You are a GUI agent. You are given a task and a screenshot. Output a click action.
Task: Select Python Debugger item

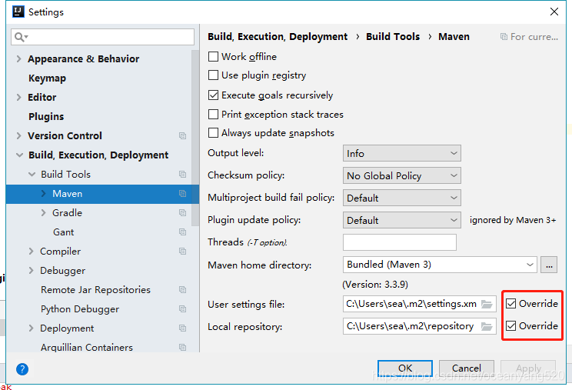pyautogui.click(x=80, y=309)
